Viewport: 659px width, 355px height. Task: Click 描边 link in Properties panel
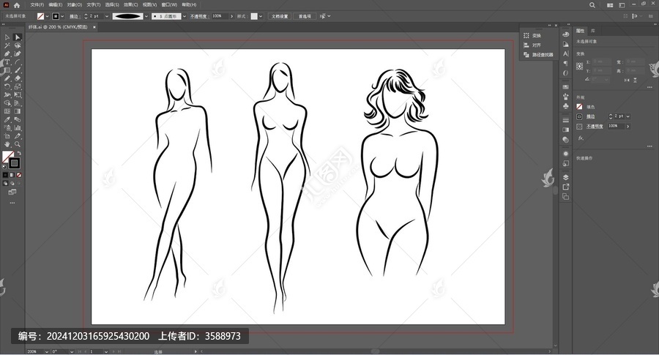(x=590, y=116)
